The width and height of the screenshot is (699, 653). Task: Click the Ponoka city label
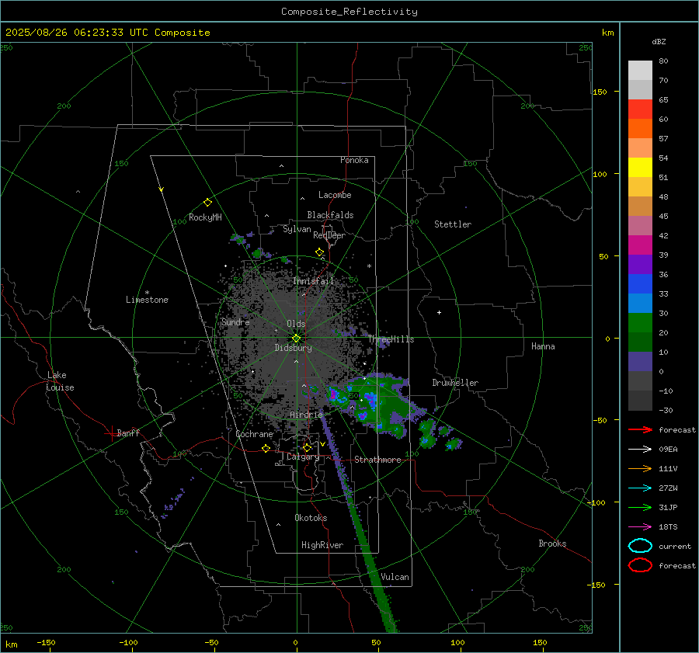[x=354, y=160]
